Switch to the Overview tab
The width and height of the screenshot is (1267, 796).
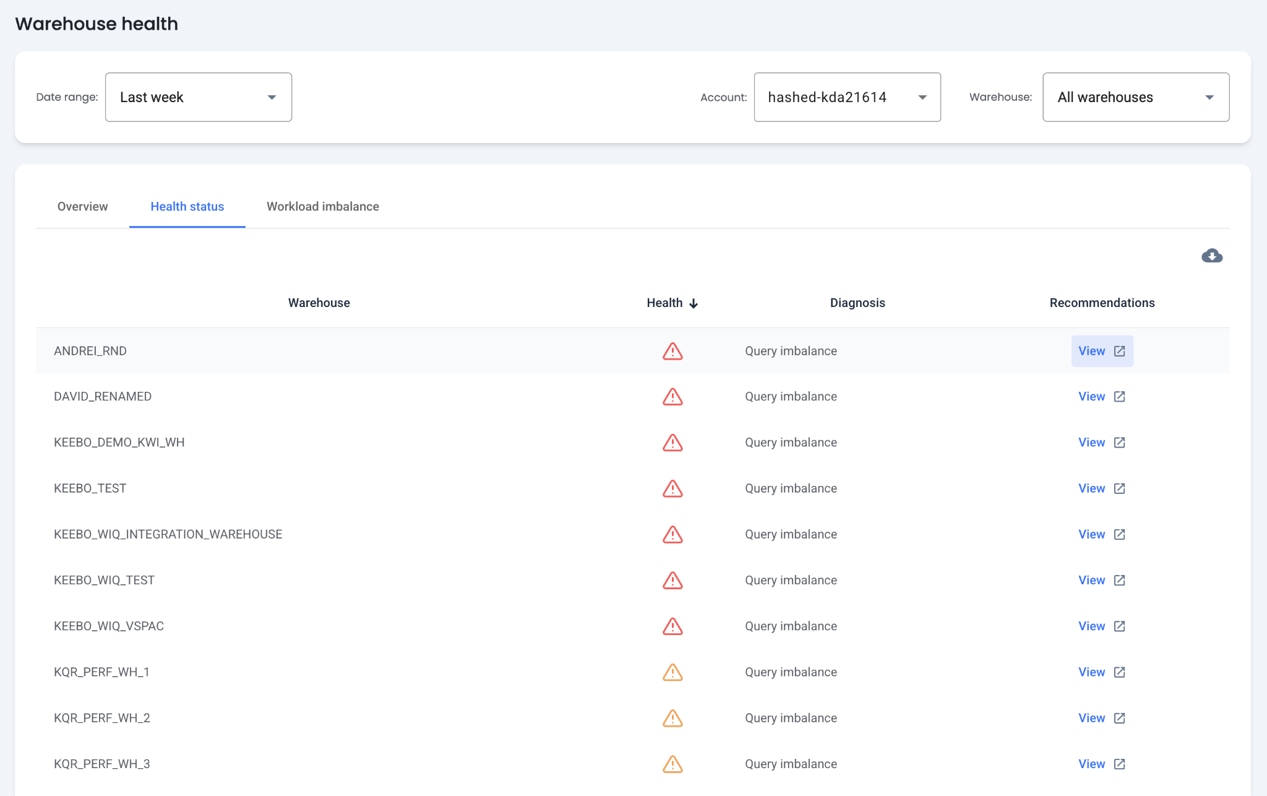pyautogui.click(x=82, y=207)
